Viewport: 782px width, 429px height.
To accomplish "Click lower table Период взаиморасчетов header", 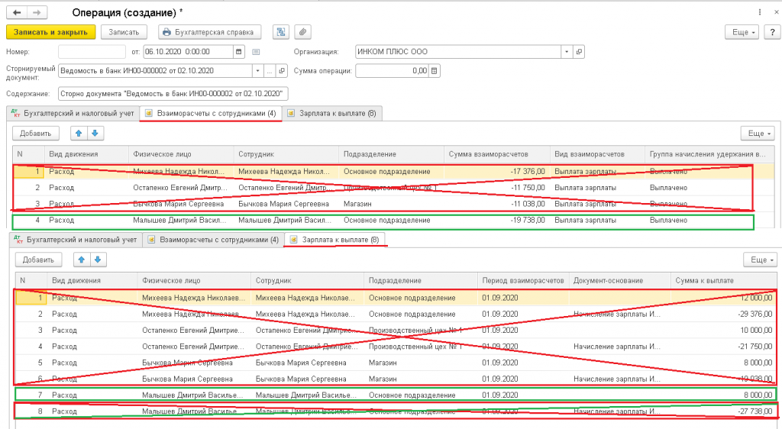I will 523,280.
